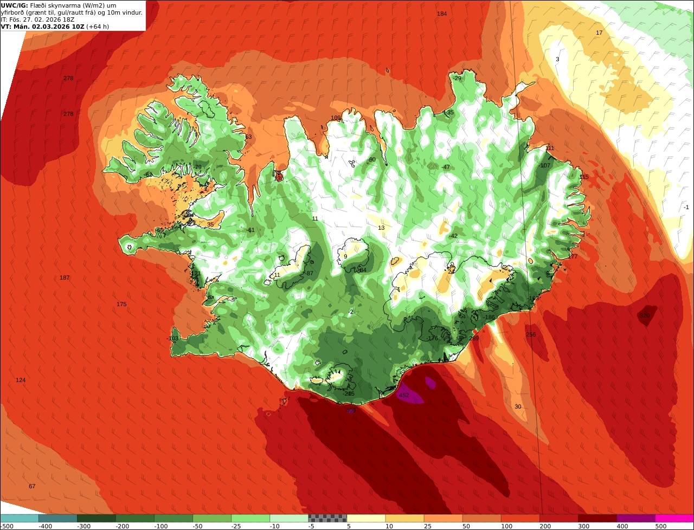Select the darkest green -300 to -200 legend swatch

tap(97, 518)
